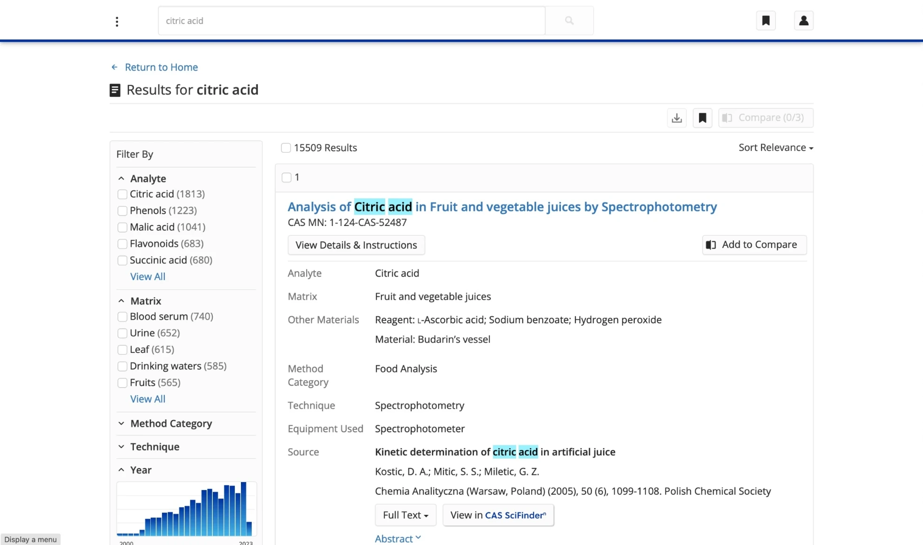Open the Sort Relevance dropdown
The width and height of the screenshot is (923, 545).
point(776,148)
